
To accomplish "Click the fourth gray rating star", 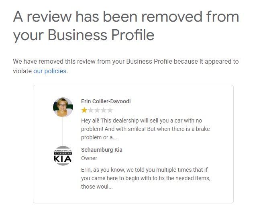I will click(x=104, y=110).
